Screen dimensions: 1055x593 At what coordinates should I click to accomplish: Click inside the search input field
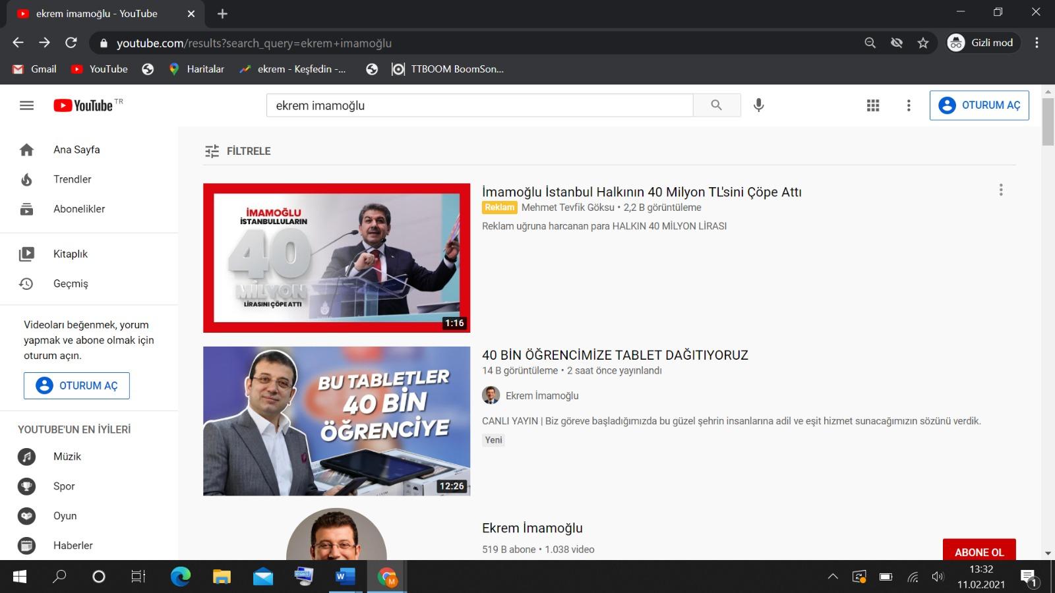pyautogui.click(x=479, y=105)
